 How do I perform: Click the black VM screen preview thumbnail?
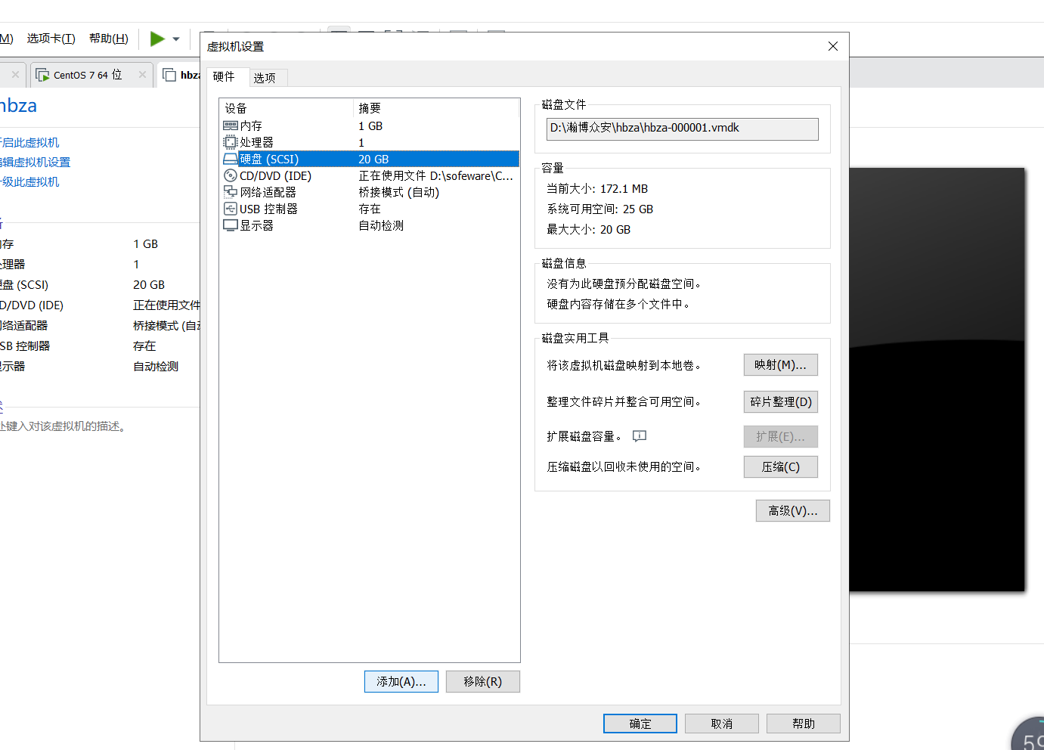[937, 380]
